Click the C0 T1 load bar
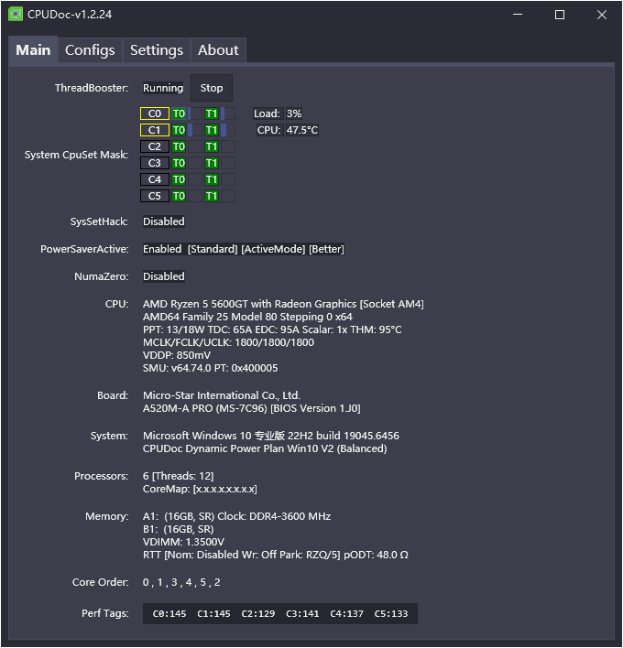Screen dimensions: 623x648 click(x=228, y=113)
